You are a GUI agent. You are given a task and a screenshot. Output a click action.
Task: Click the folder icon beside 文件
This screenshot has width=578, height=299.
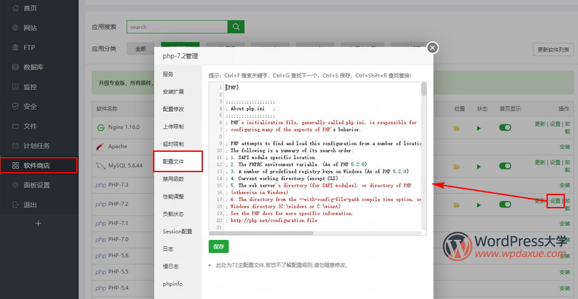(x=15, y=126)
